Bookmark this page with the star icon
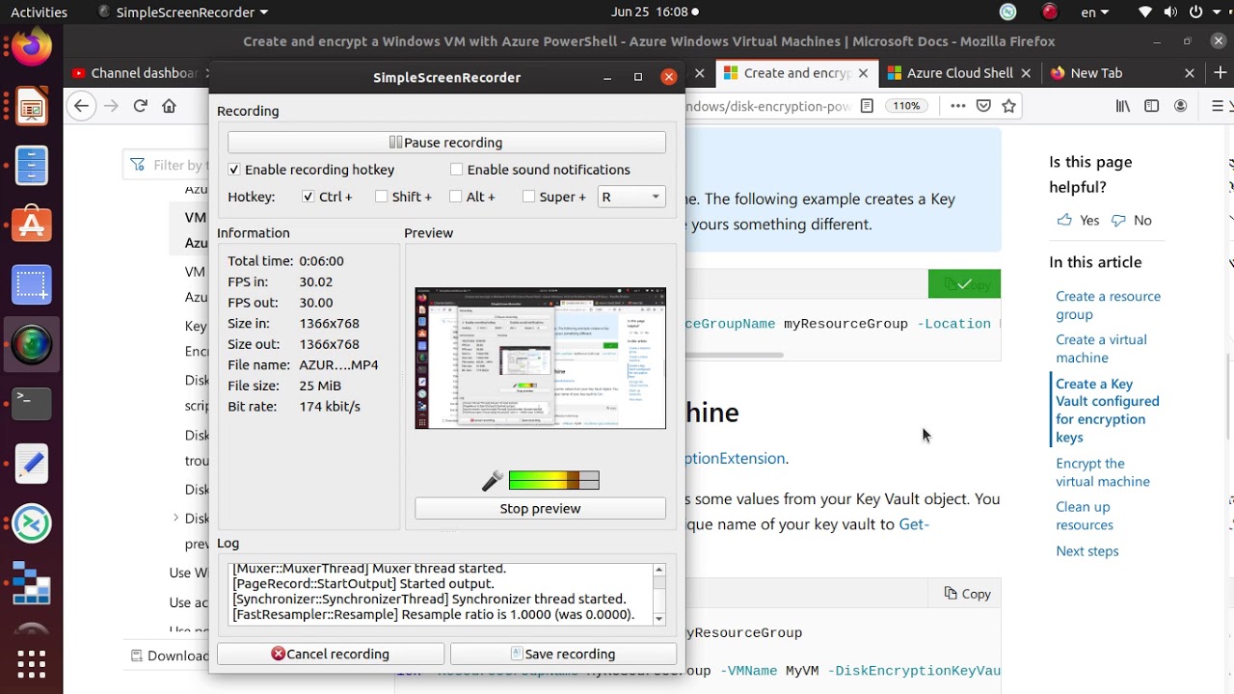Viewport: 1234px width, 694px height. coord(1009,106)
